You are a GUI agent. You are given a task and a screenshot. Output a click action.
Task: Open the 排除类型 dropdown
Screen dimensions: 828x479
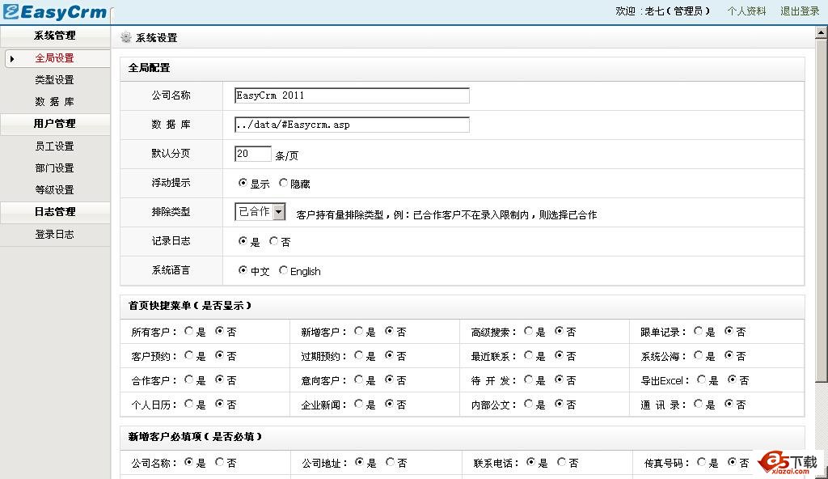click(279, 212)
